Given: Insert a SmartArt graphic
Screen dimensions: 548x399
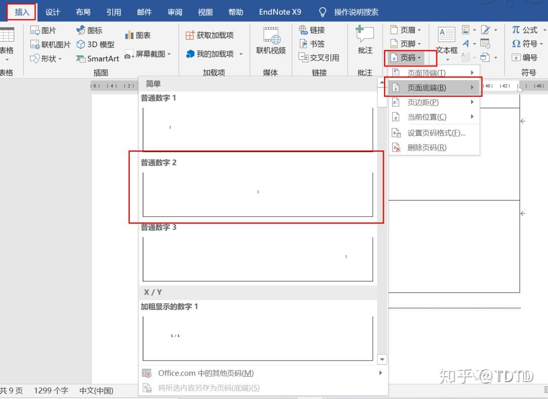Looking at the screenshot, I should click(x=97, y=59).
